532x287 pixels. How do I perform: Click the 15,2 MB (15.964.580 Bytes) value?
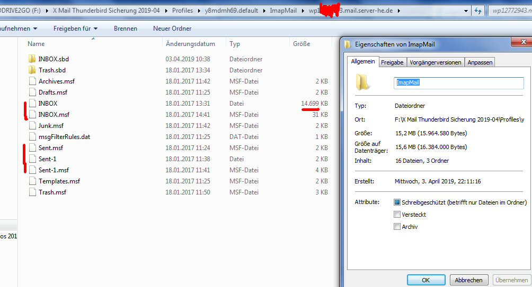[431, 133]
